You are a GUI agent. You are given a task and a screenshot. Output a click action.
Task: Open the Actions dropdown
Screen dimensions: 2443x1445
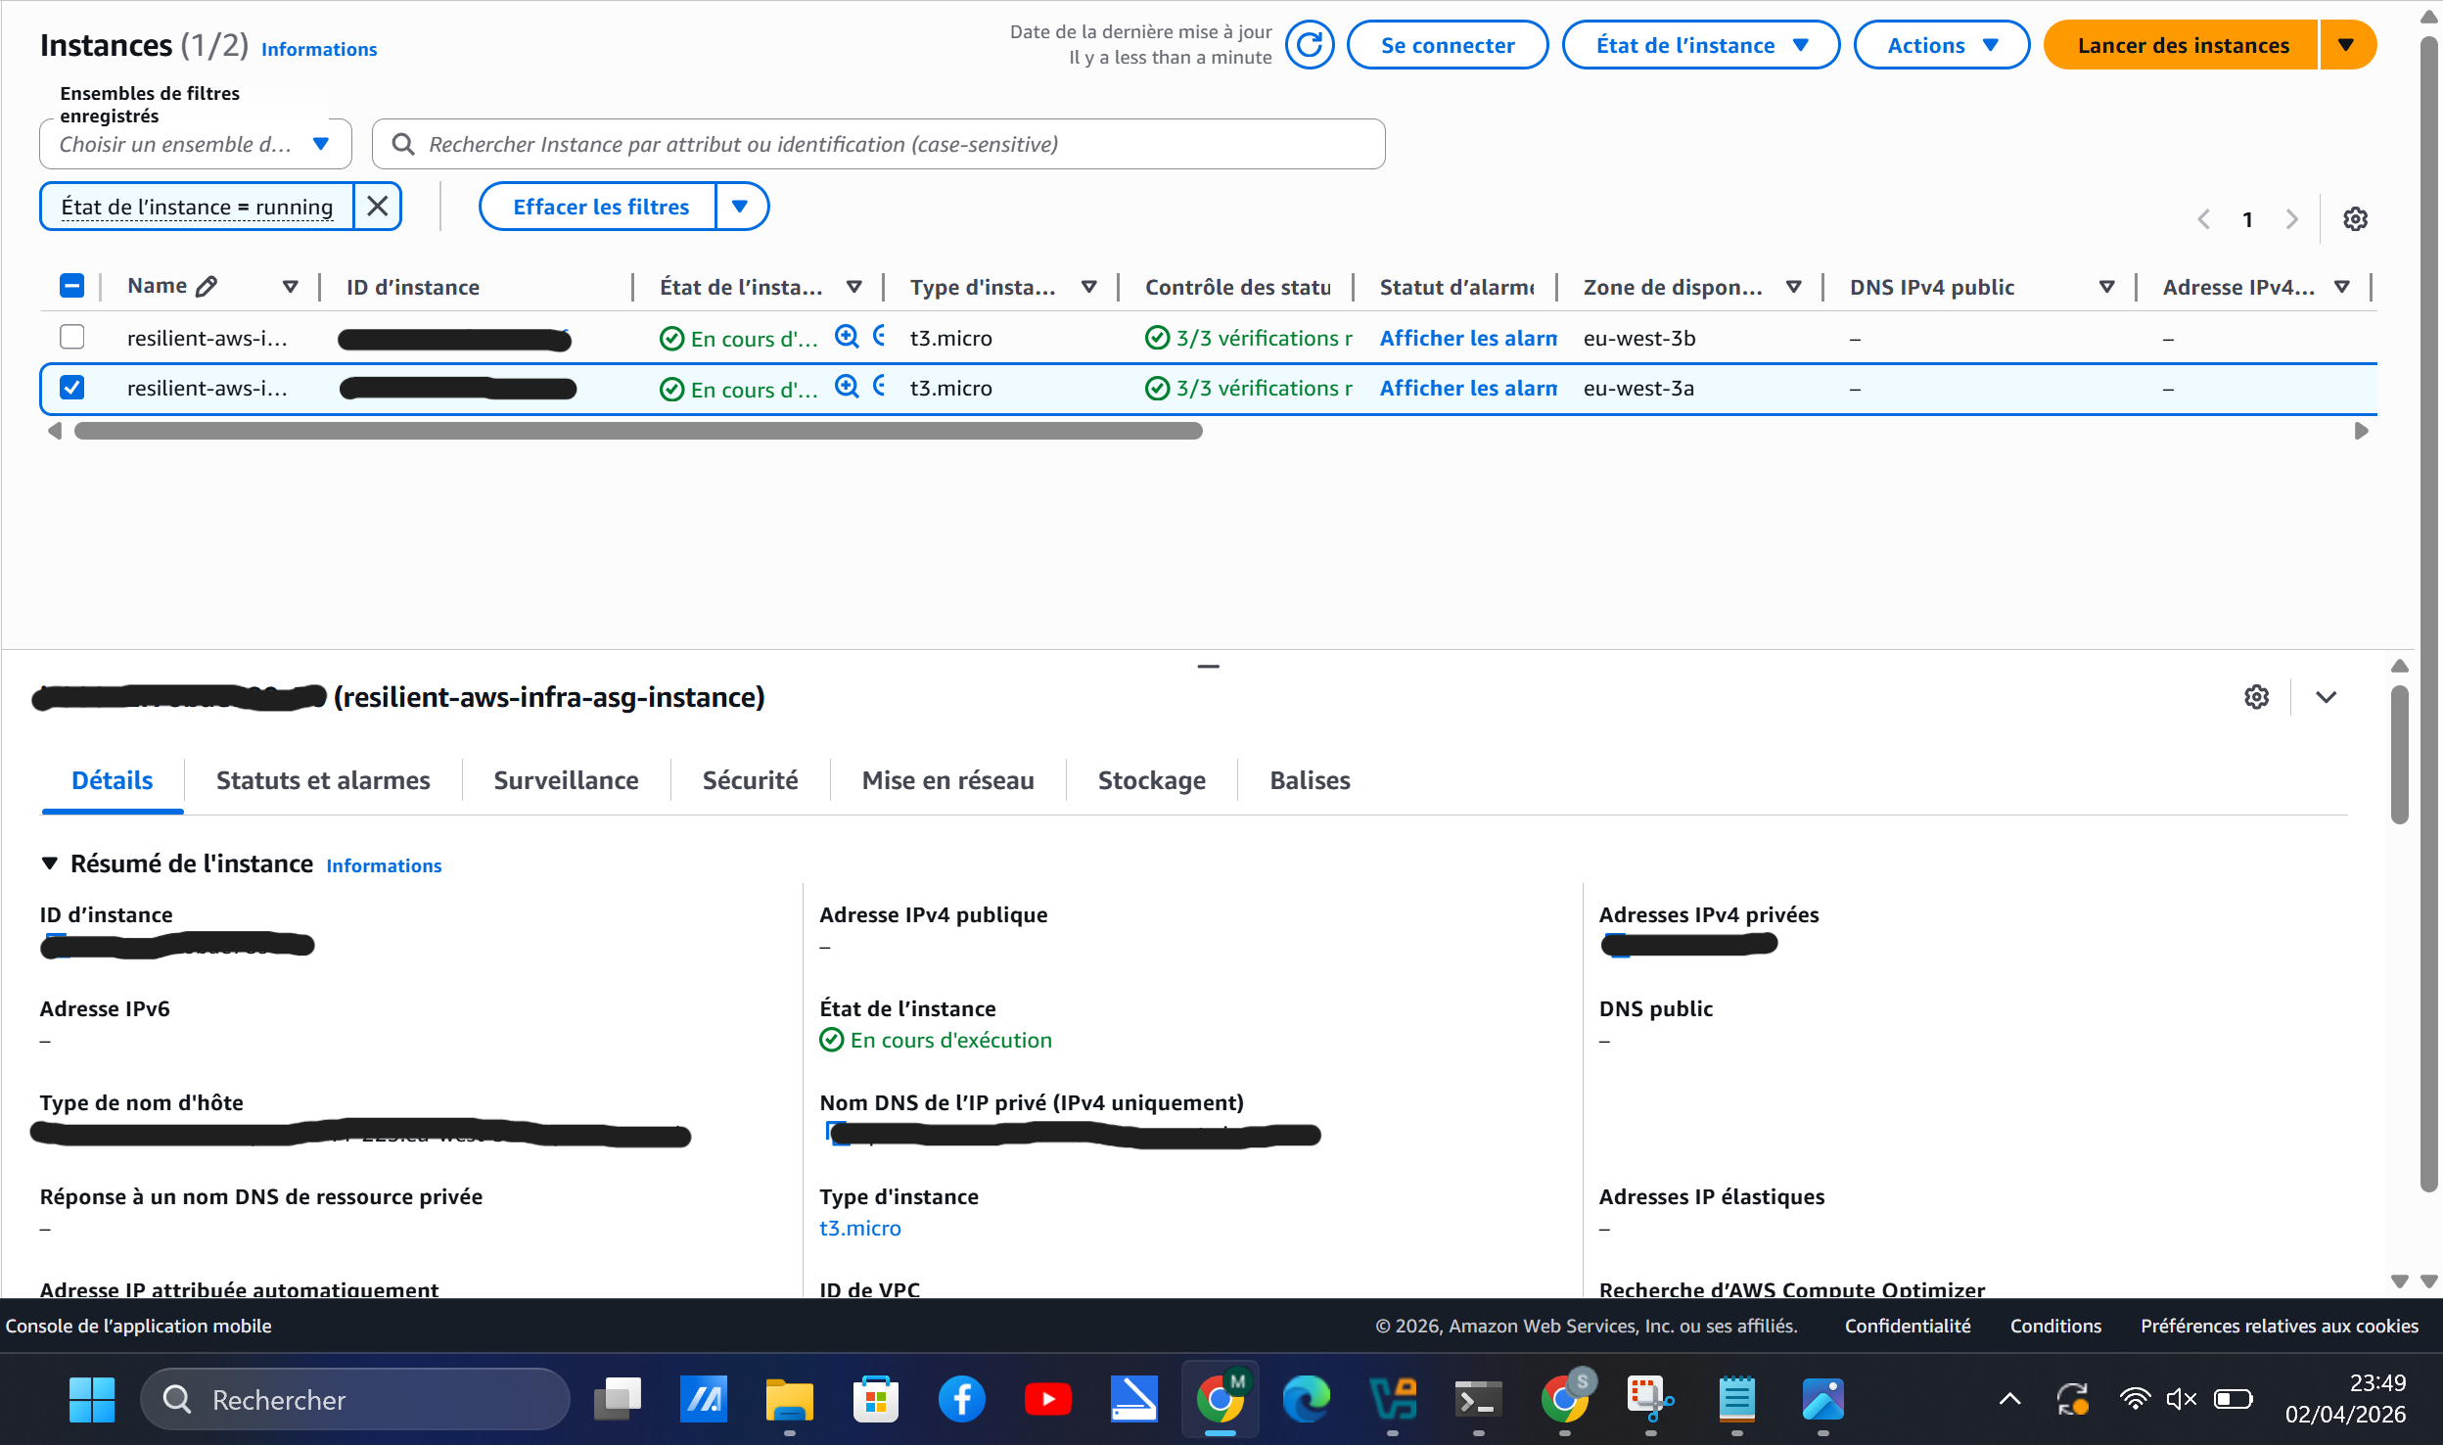[1940, 44]
